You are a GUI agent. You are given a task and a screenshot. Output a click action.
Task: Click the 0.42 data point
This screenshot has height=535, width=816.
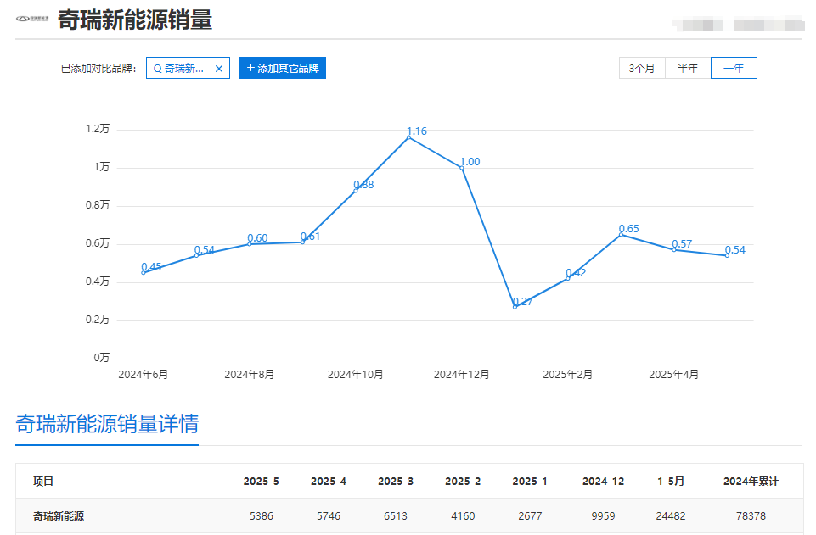point(568,279)
